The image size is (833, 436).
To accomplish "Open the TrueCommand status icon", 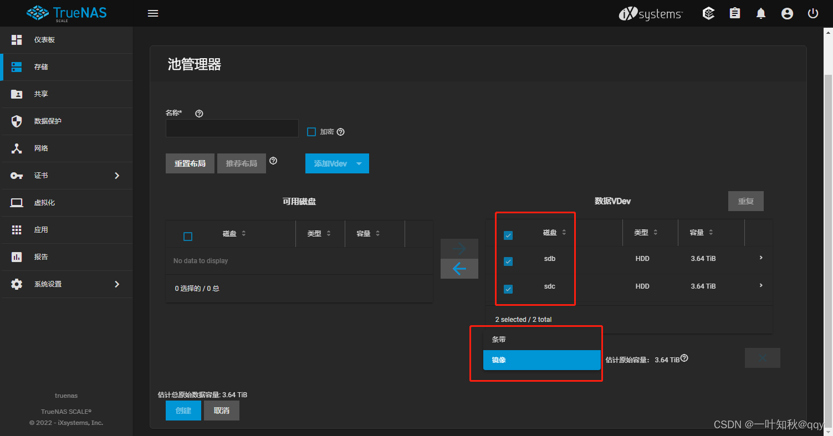I will click(708, 13).
